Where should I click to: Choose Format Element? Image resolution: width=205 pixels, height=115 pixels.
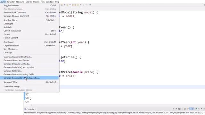pyautogui.click(x=29, y=38)
